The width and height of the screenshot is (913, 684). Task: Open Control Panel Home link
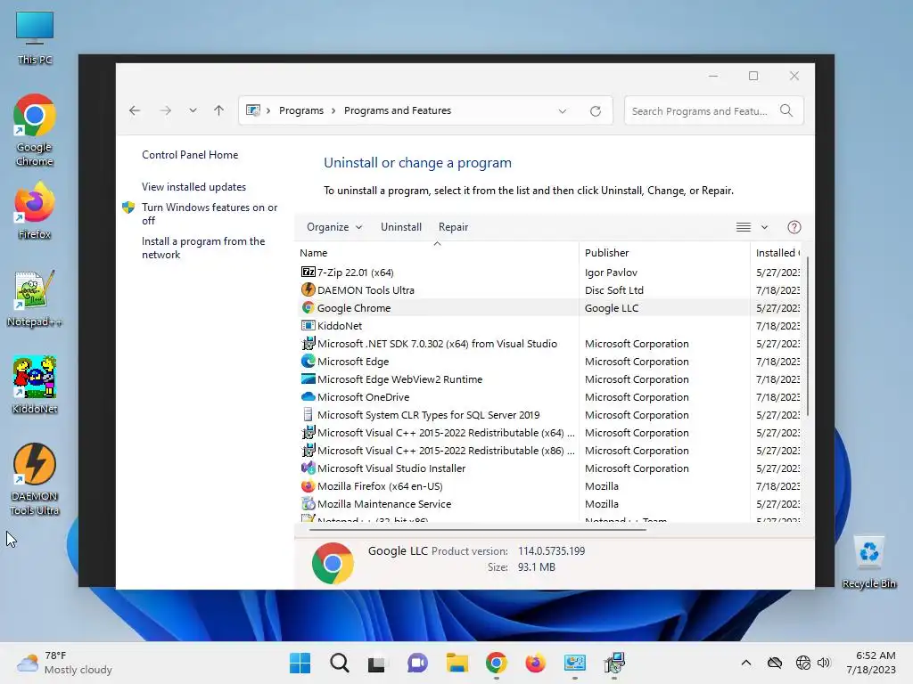tap(190, 155)
